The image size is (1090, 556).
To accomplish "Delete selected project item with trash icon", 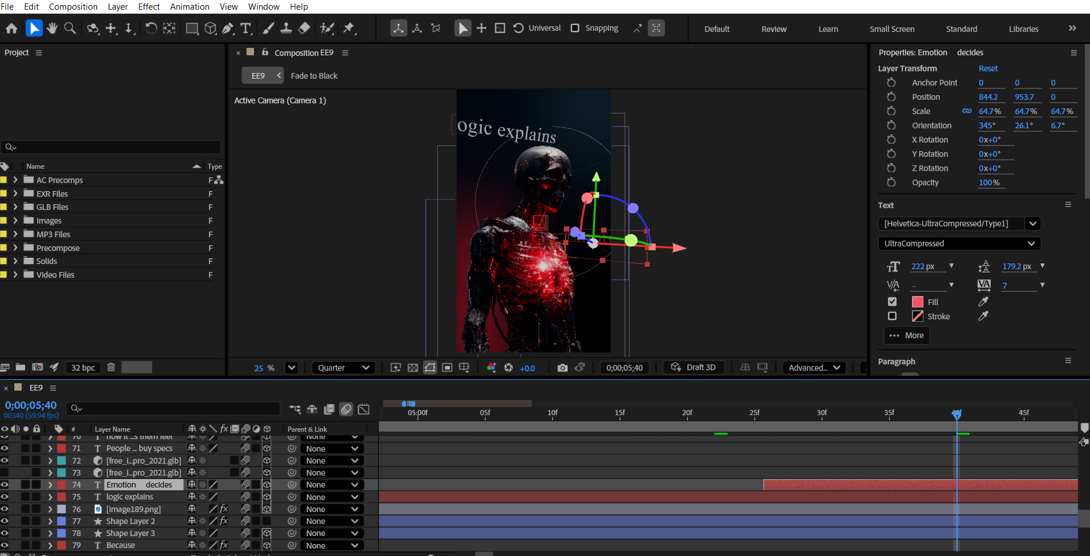I will pyautogui.click(x=111, y=367).
